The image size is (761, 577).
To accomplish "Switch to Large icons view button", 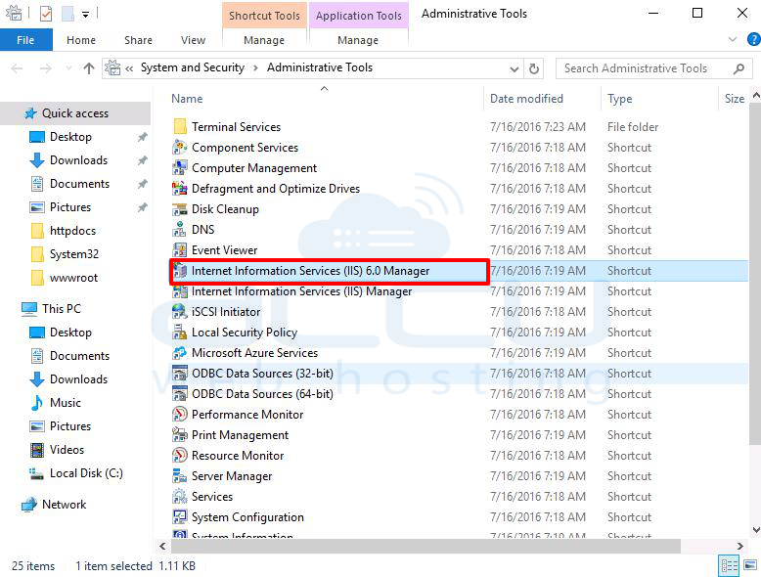I will click(750, 565).
